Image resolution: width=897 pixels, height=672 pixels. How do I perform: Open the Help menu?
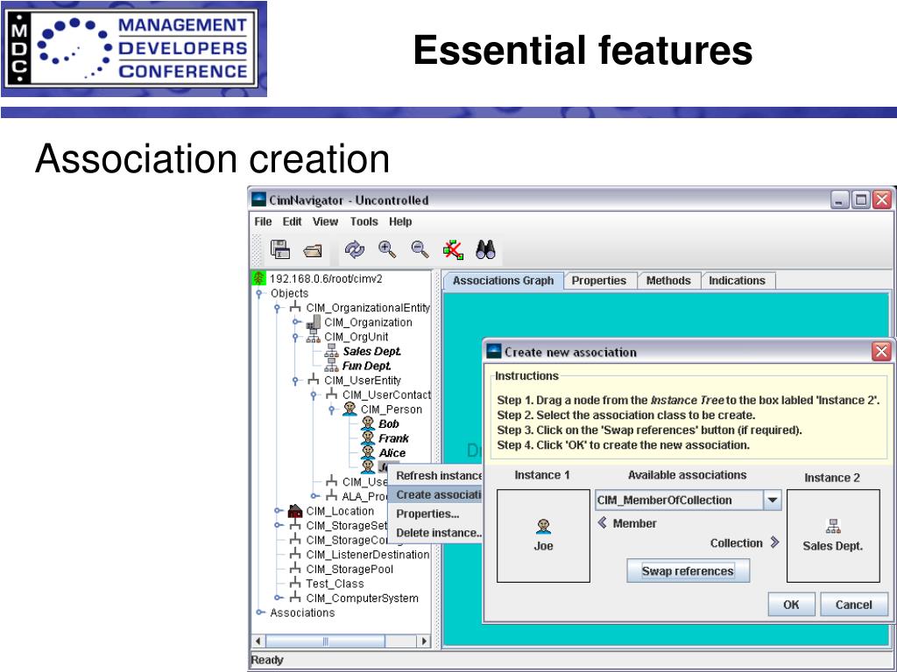[x=400, y=221]
